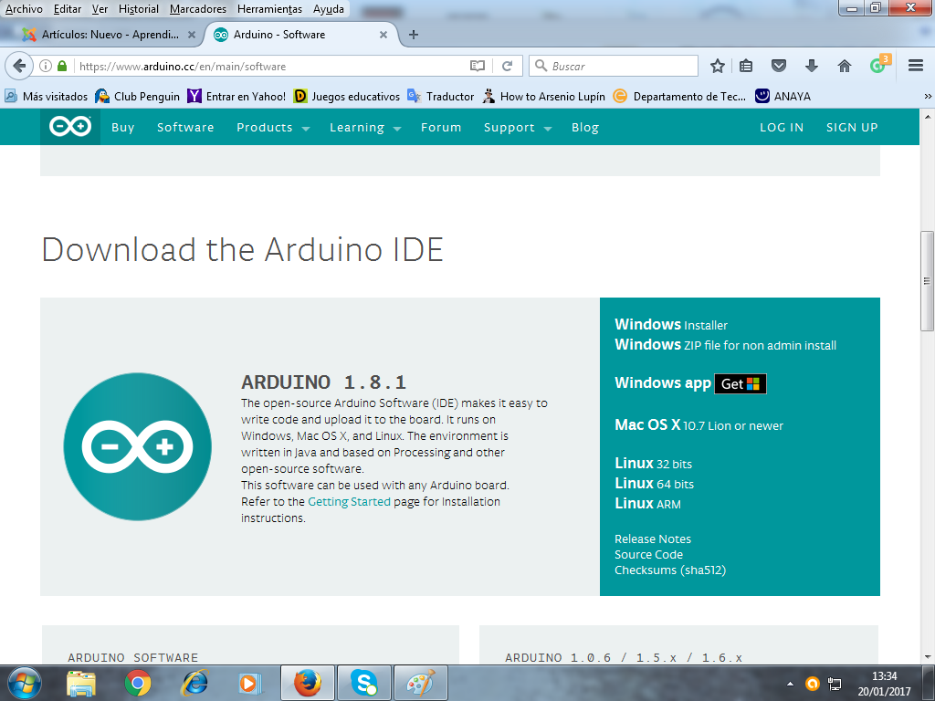
Task: Open ANAYA bookmark
Action: click(783, 97)
